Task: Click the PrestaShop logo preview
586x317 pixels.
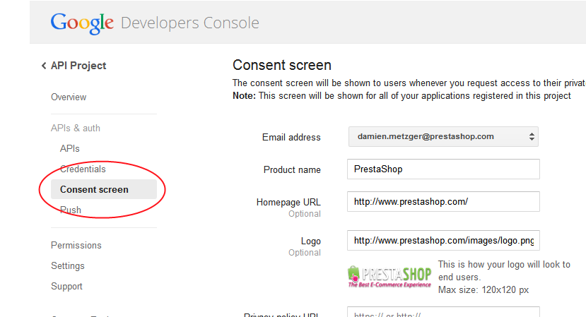Action: (x=389, y=277)
